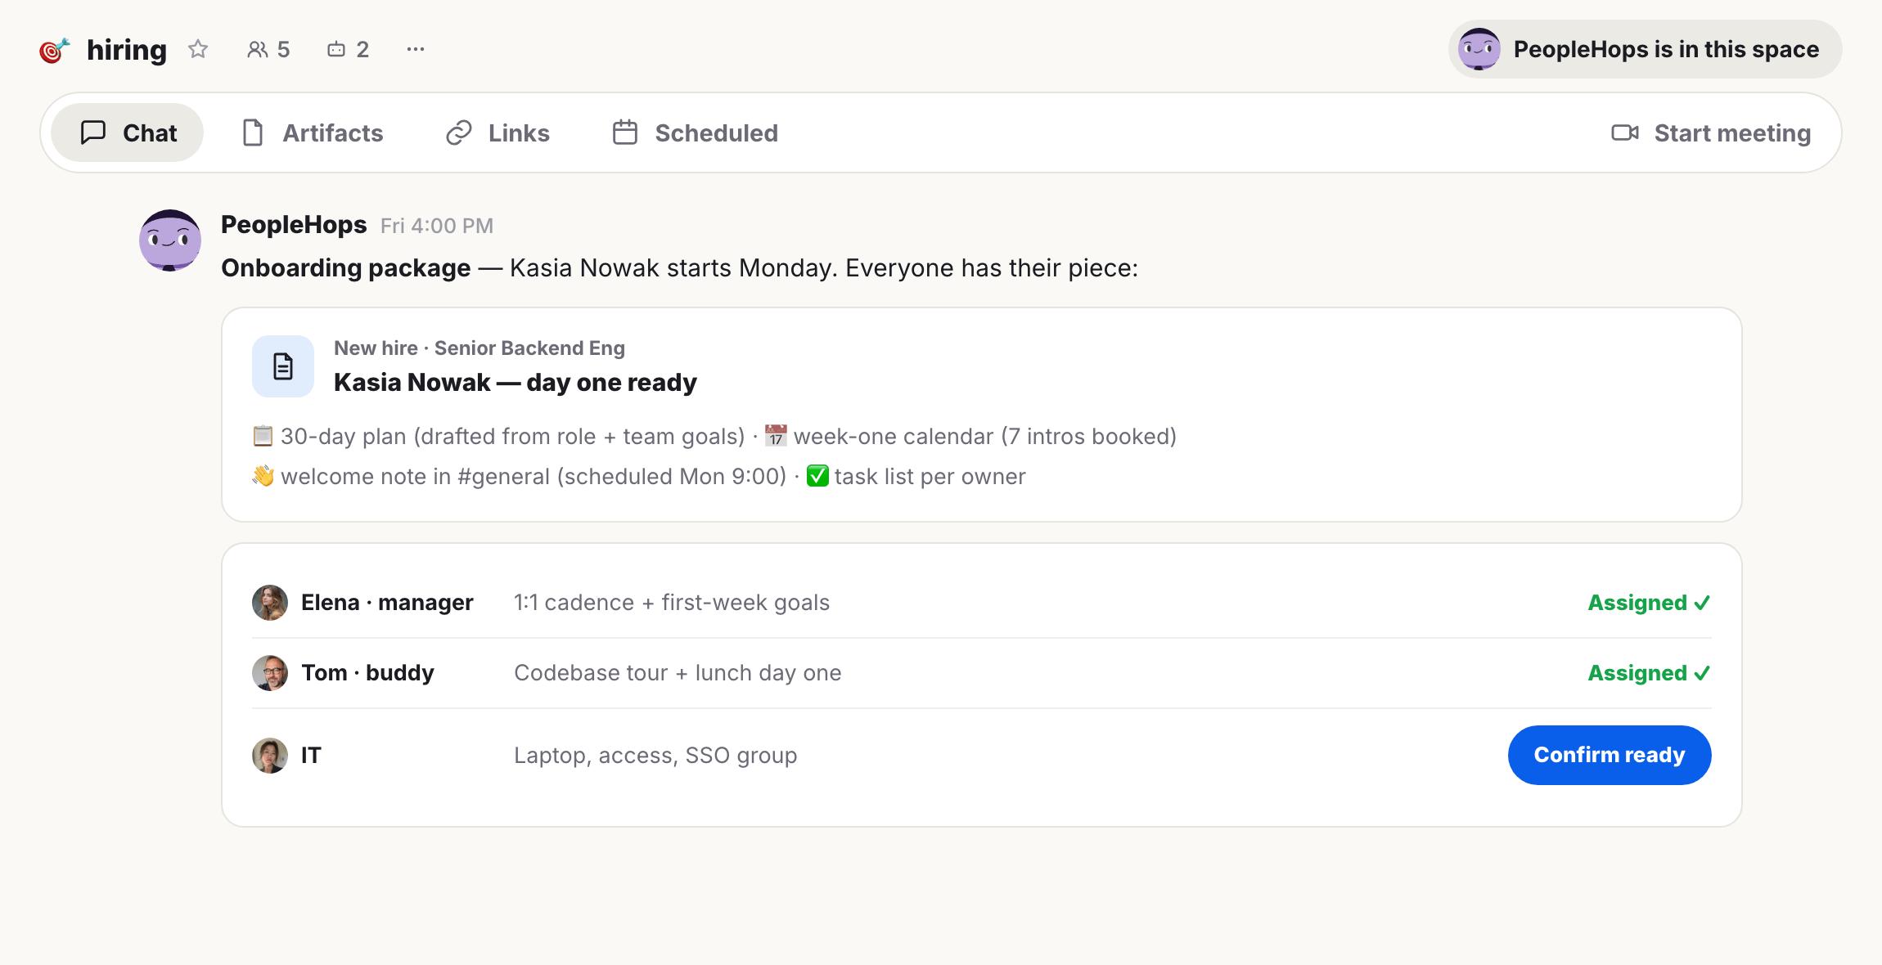Open the PeopleHops sender name
The height and width of the screenshot is (965, 1882).
(x=294, y=225)
